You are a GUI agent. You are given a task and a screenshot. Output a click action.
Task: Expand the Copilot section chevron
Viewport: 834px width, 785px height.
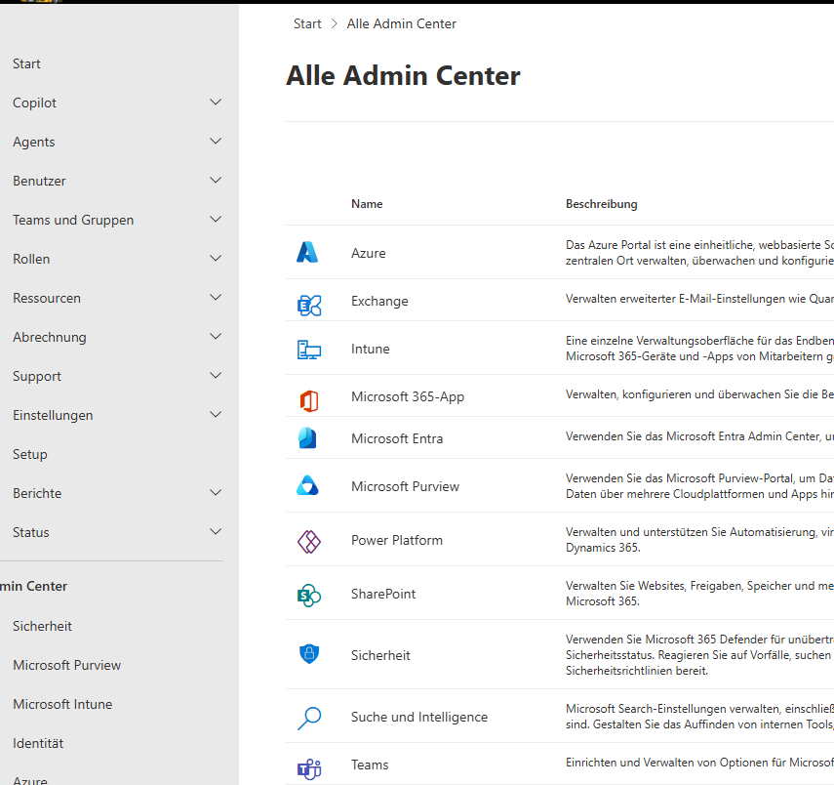216,103
